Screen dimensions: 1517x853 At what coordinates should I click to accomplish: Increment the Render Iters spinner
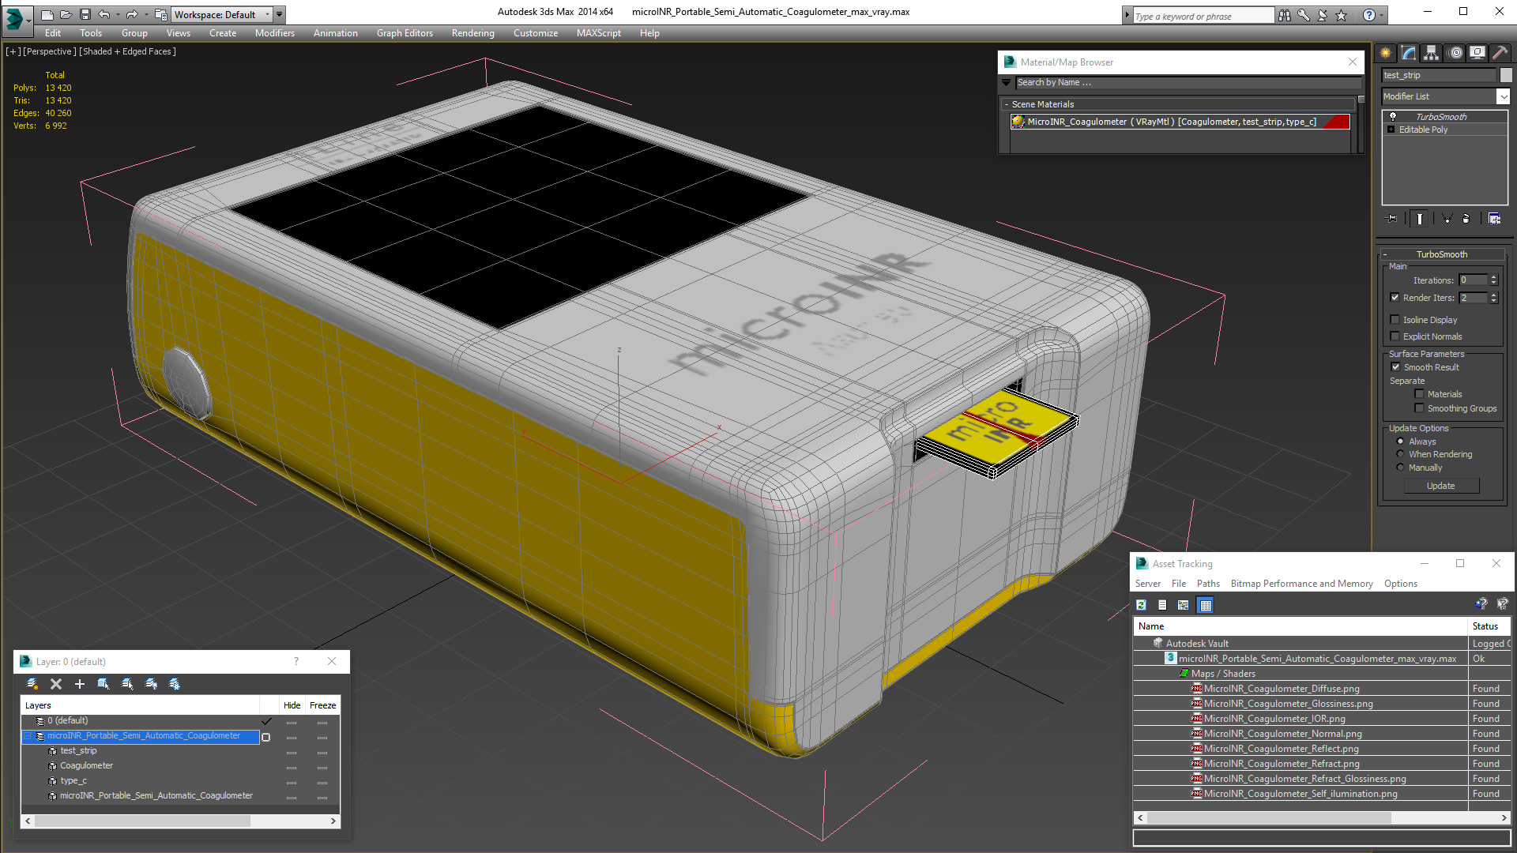(x=1493, y=295)
